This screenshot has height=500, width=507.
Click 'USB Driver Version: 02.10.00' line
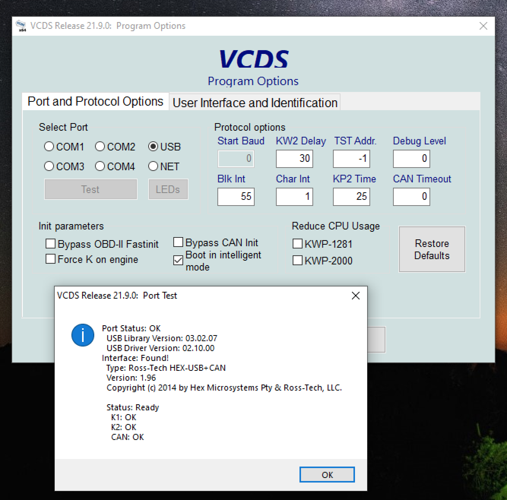pyautogui.click(x=160, y=348)
